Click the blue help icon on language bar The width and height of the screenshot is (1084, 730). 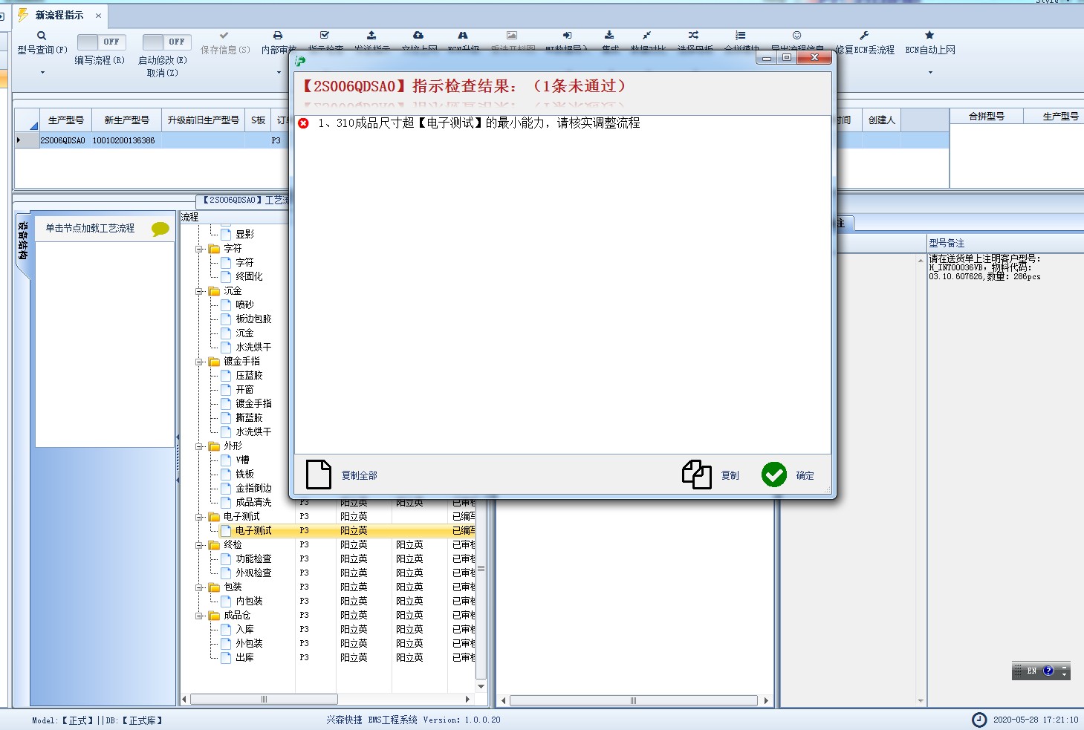coord(1048,671)
